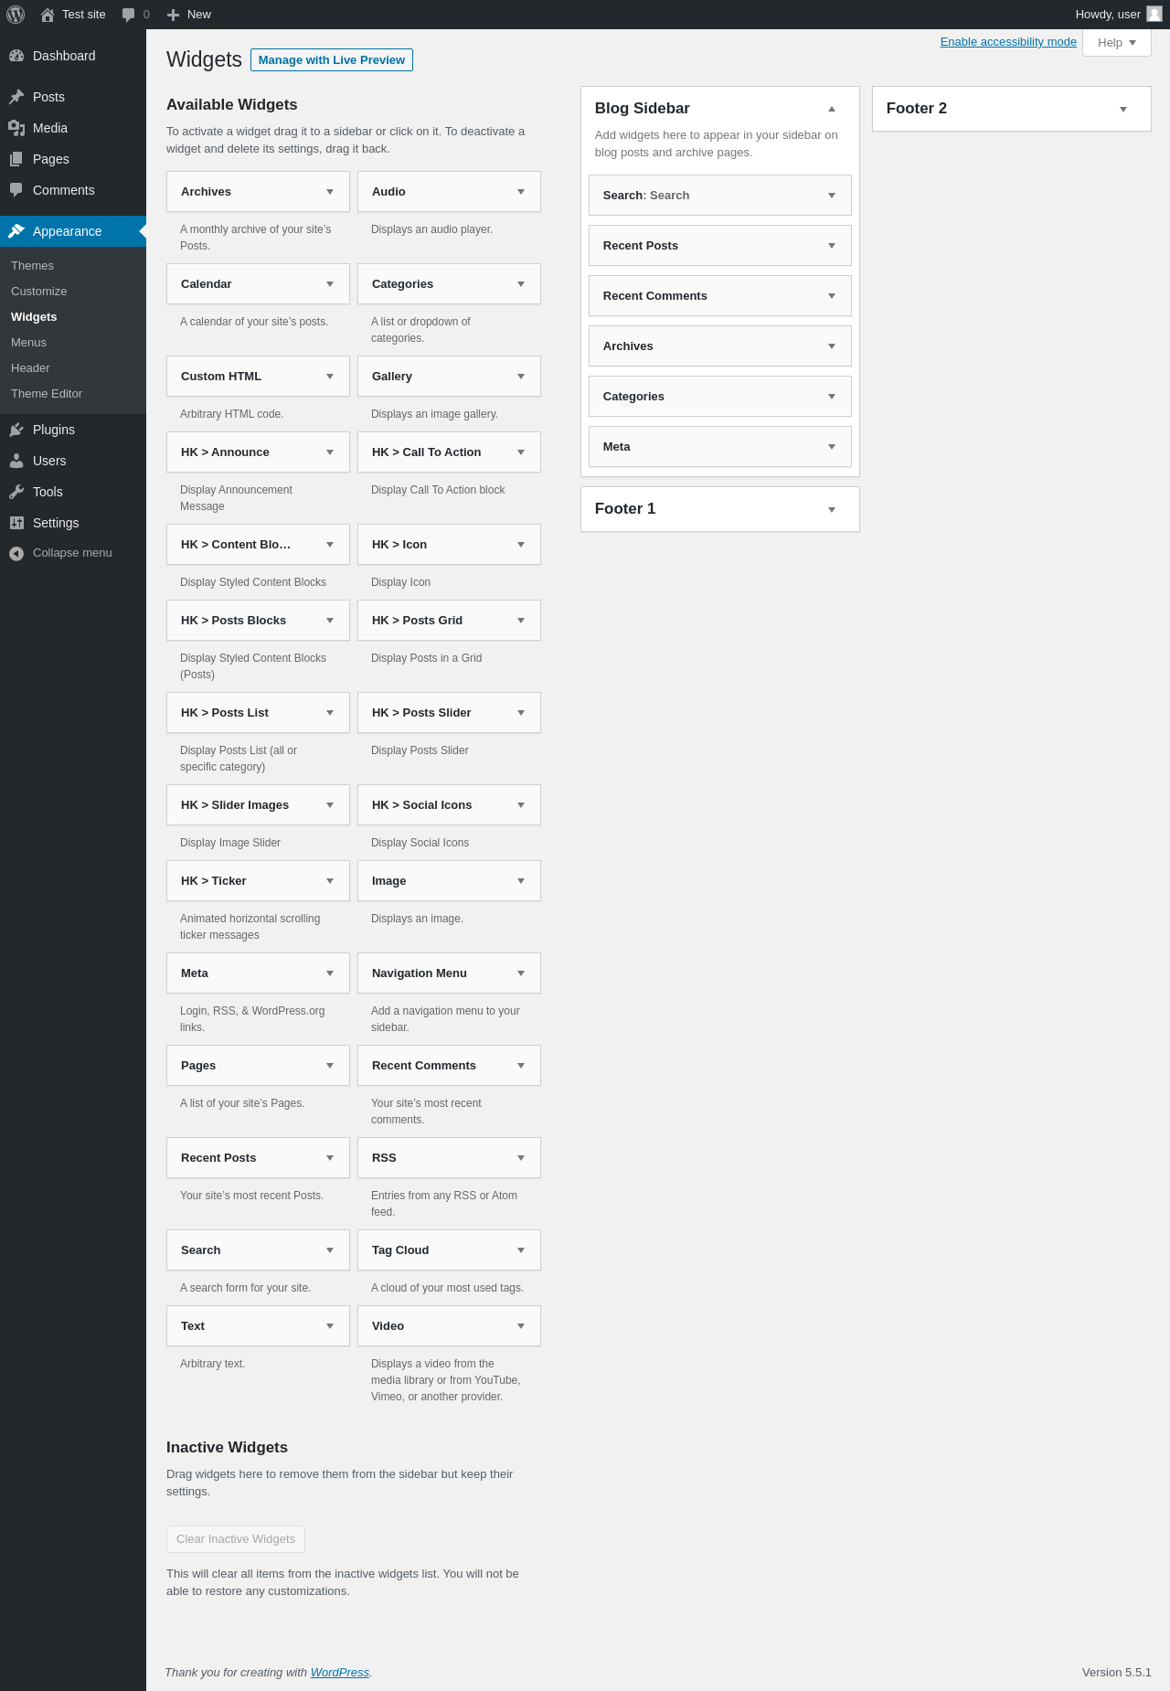Expand Search widget in Blog Sidebar
Screen dimensions: 1170x1691
(832, 196)
